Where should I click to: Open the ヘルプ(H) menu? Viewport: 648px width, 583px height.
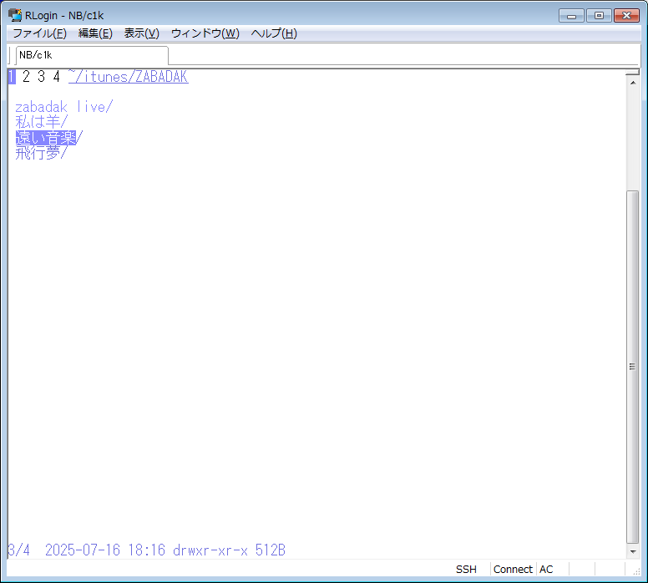coord(274,33)
